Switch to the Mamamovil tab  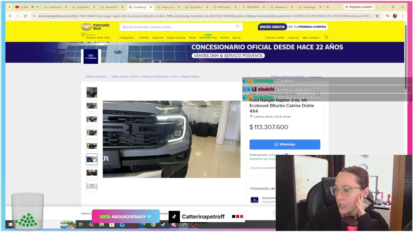point(281,7)
